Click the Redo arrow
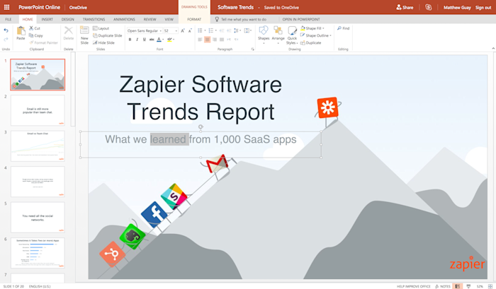This screenshot has height=289, width=496. [x=6, y=40]
